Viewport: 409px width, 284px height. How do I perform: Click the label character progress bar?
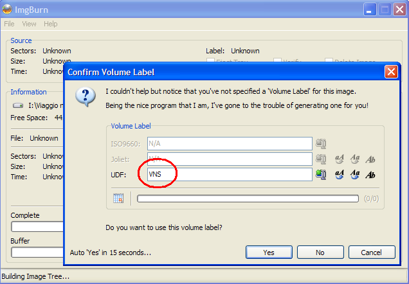[x=248, y=199]
